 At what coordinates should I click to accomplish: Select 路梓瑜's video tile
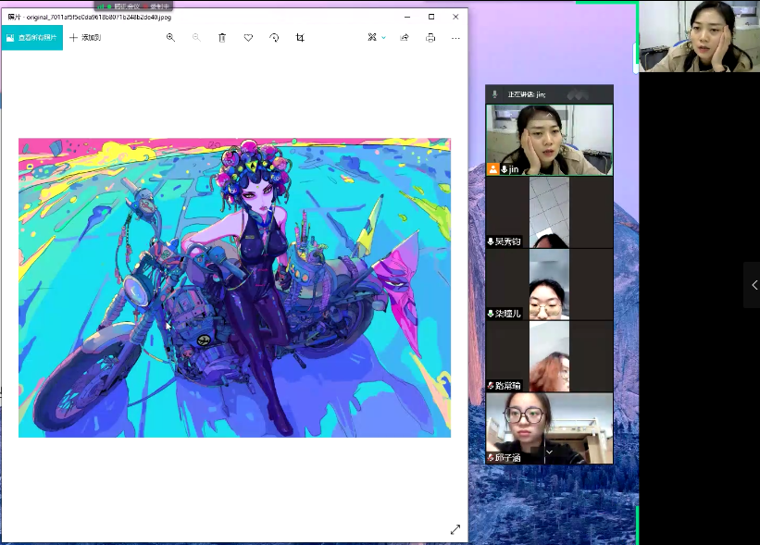click(x=549, y=356)
